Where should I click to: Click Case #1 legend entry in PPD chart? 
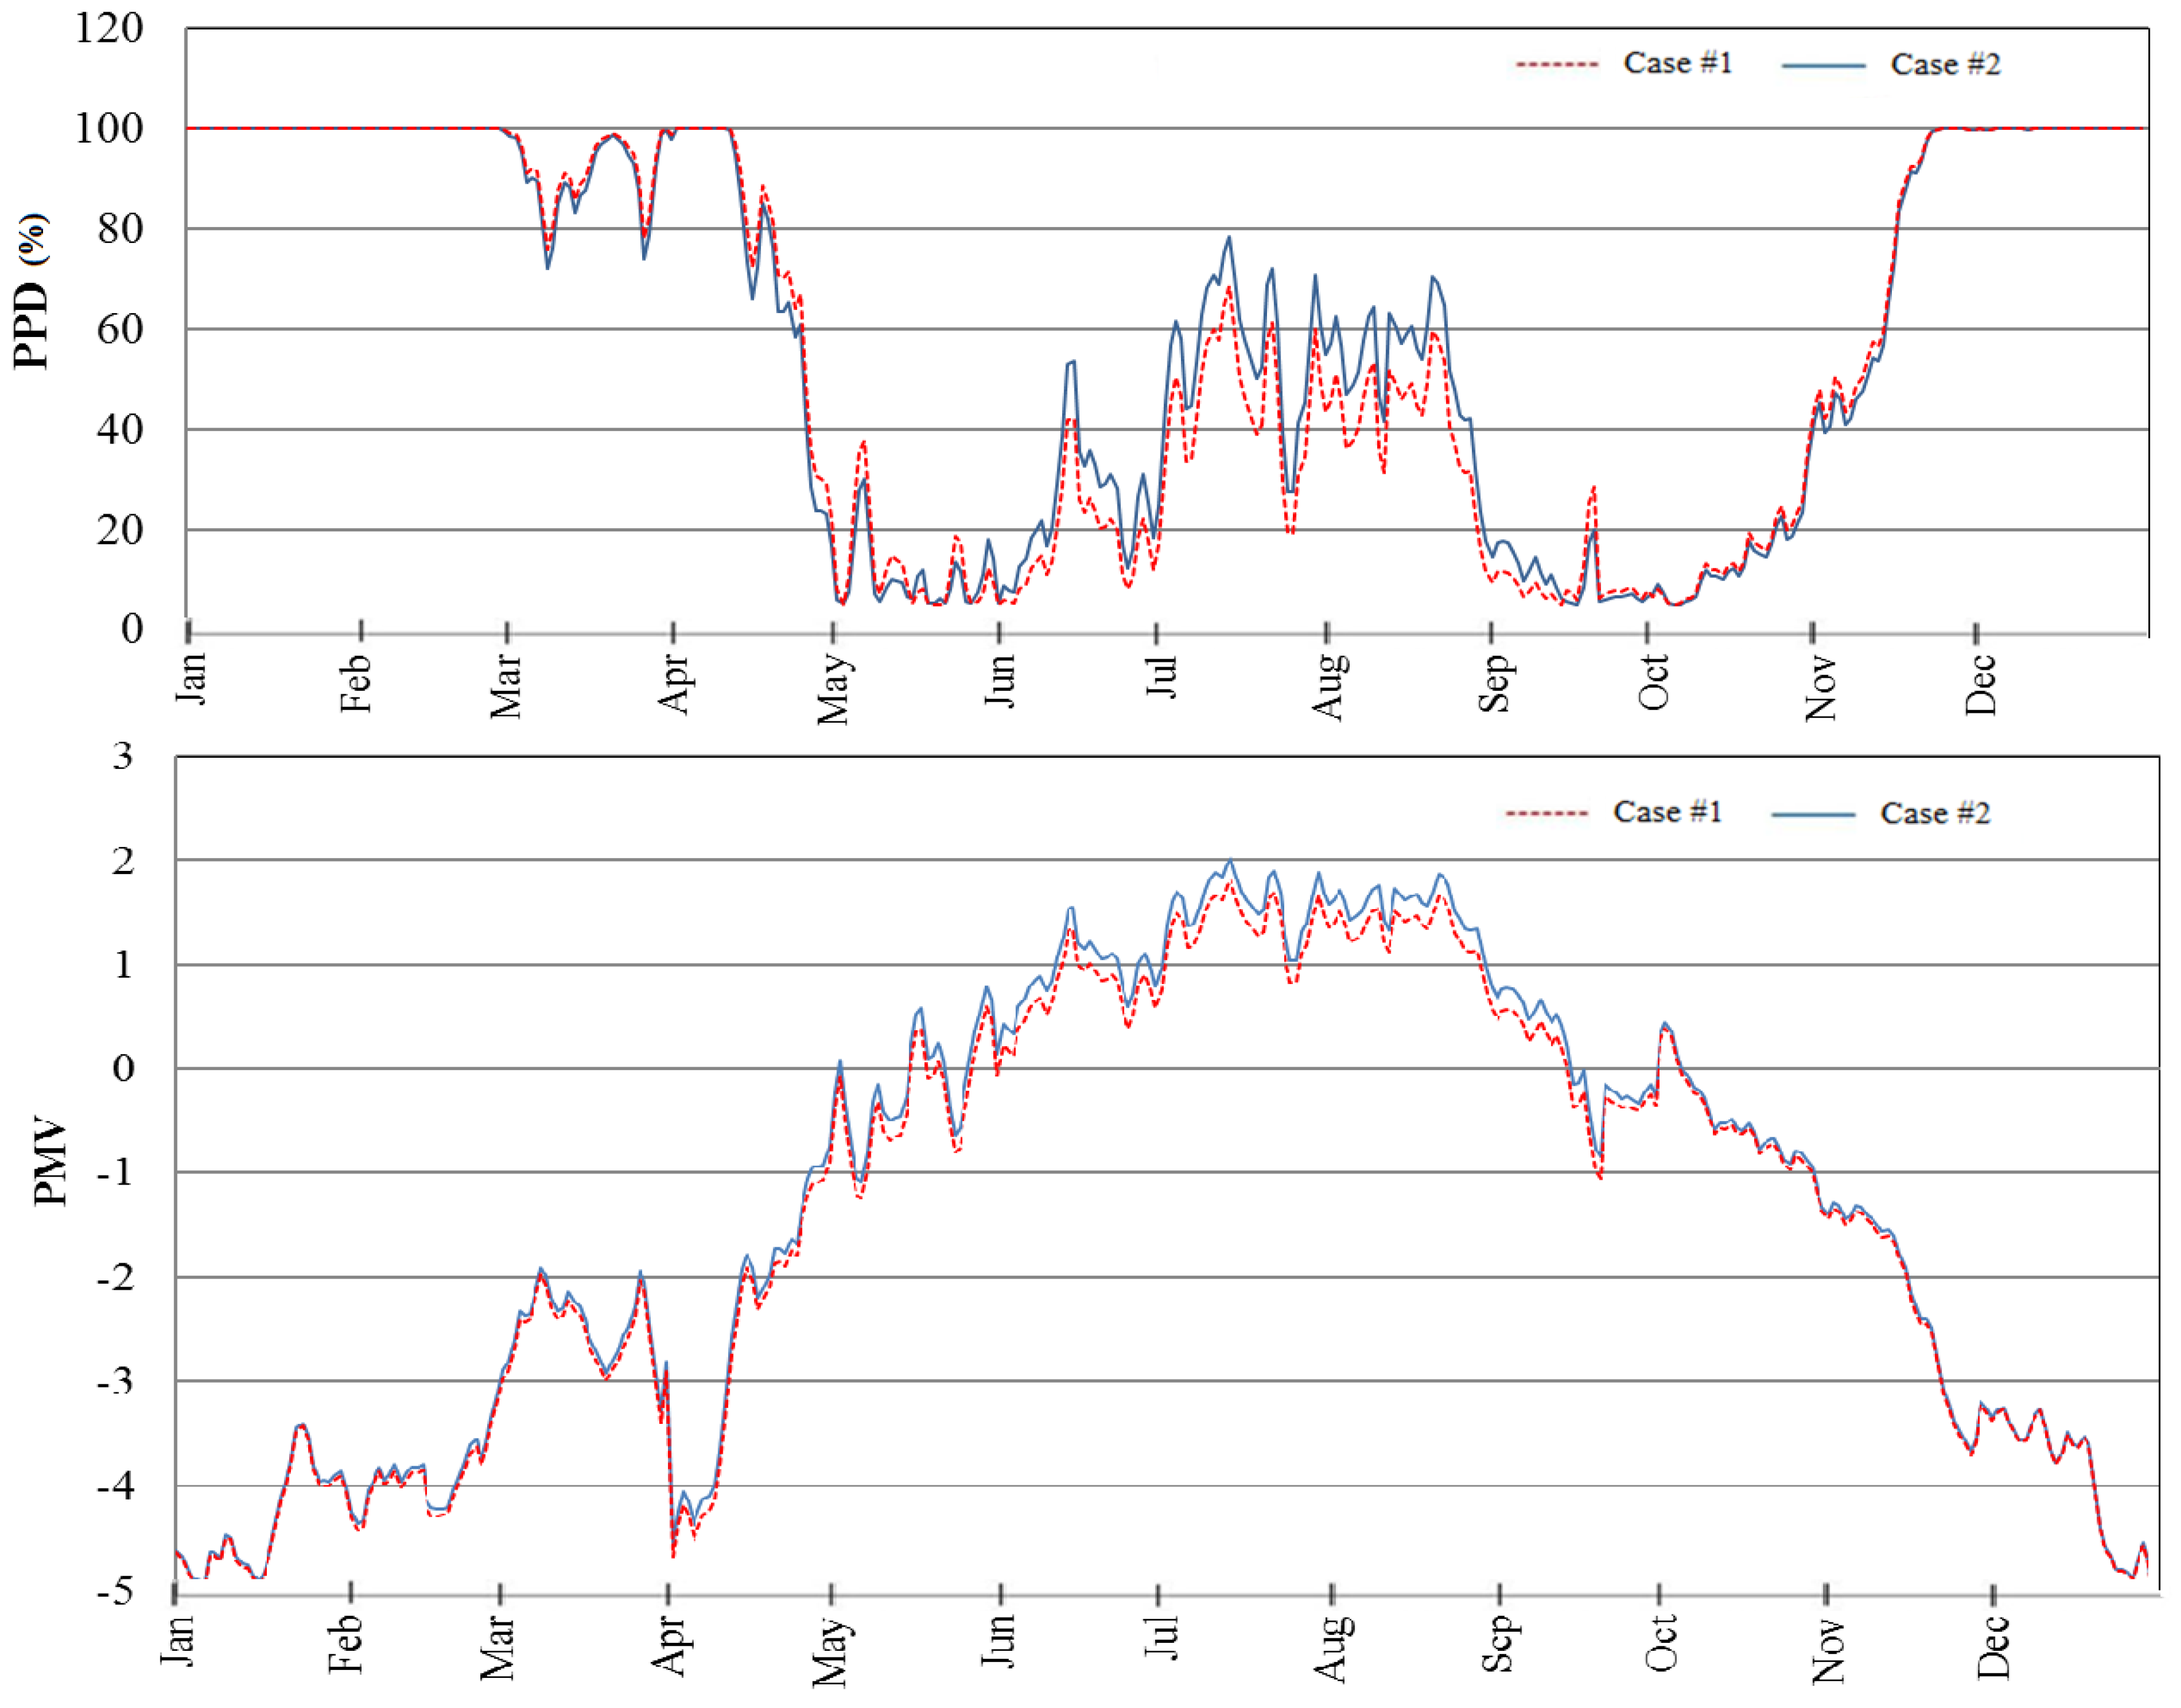(x=1677, y=63)
